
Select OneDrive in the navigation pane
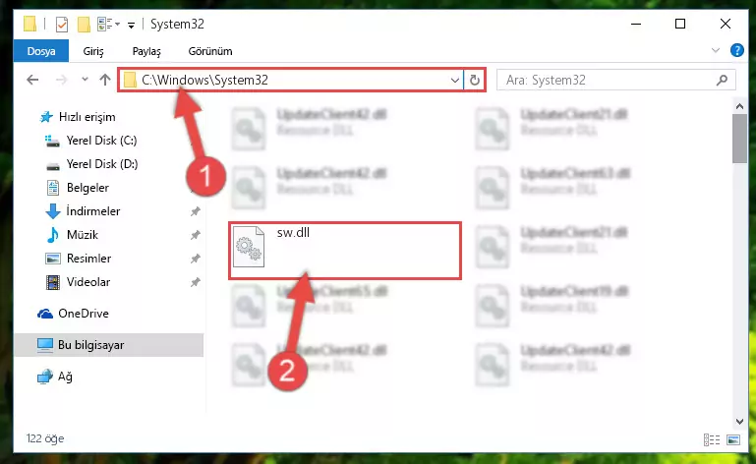[83, 314]
